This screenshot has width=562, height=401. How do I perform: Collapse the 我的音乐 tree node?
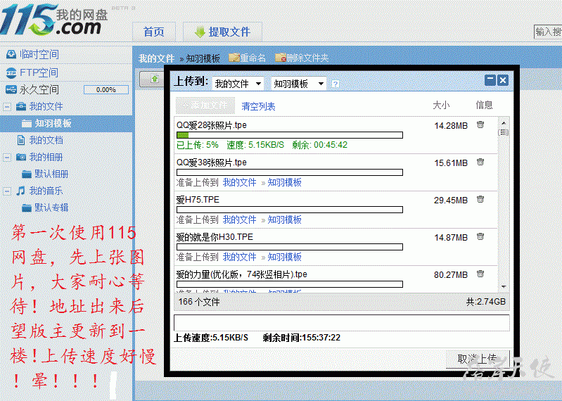(7, 191)
